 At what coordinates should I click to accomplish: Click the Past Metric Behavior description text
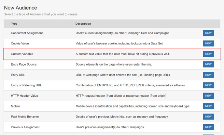(122, 117)
